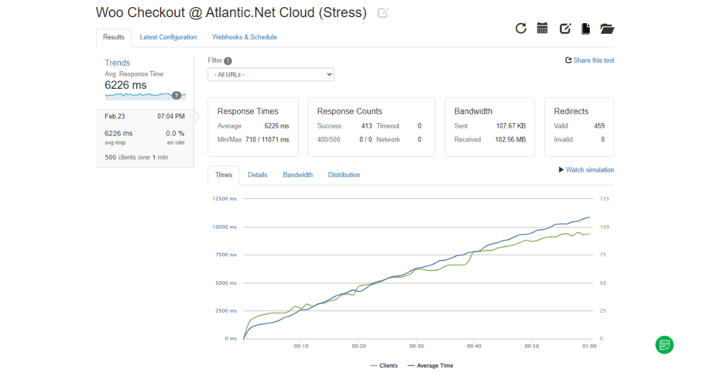Click the copy document icon
This screenshot has width=711, height=373.
tap(586, 28)
